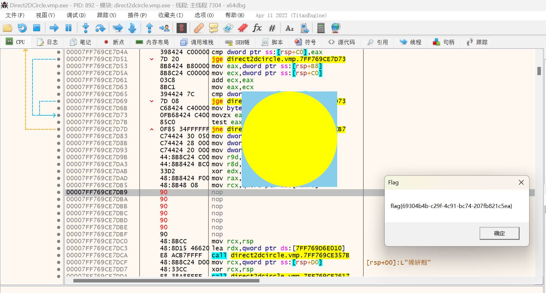Click the 确定 button in Flag dialog
This screenshot has width=546, height=293.
coord(499,233)
